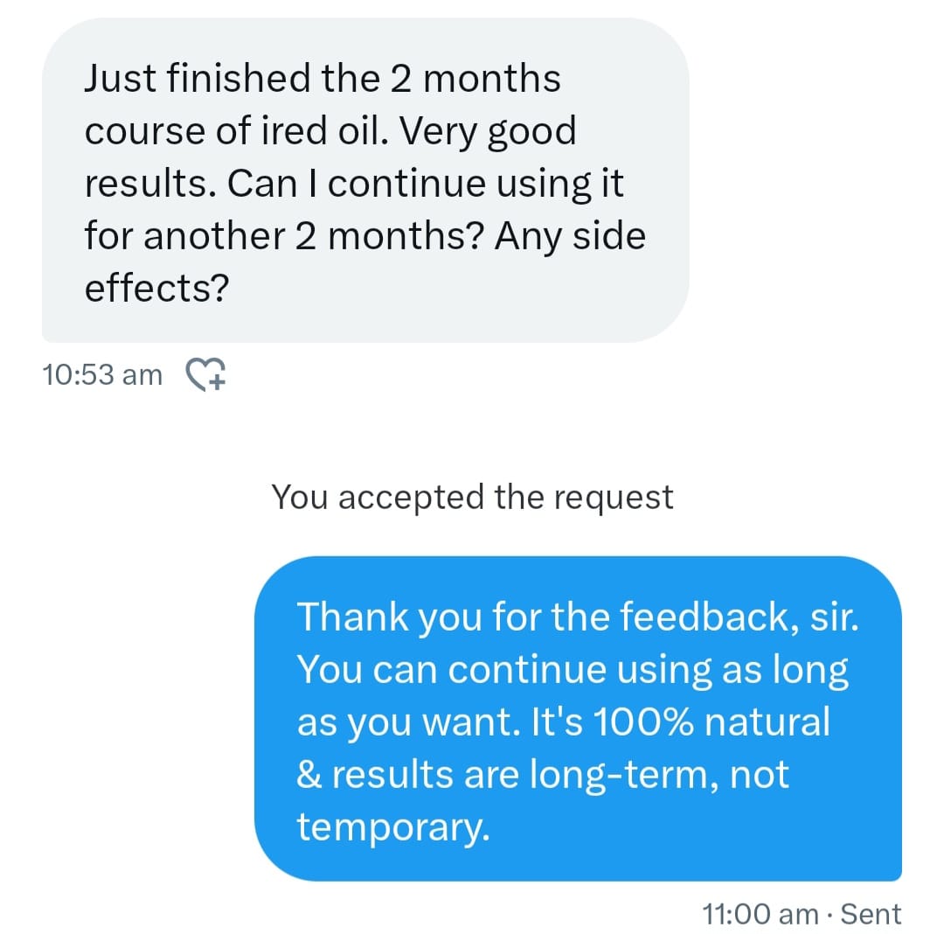Click the line "Just finished the 2 months"
The width and height of the screenshot is (944, 934).
pos(323,80)
